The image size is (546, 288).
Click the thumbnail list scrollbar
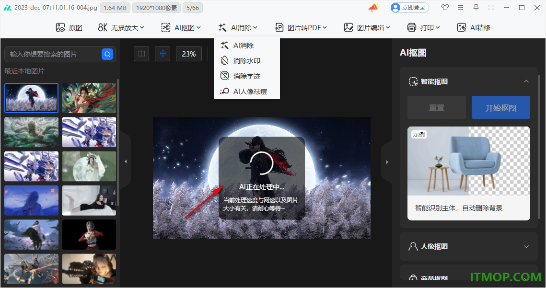[118, 143]
